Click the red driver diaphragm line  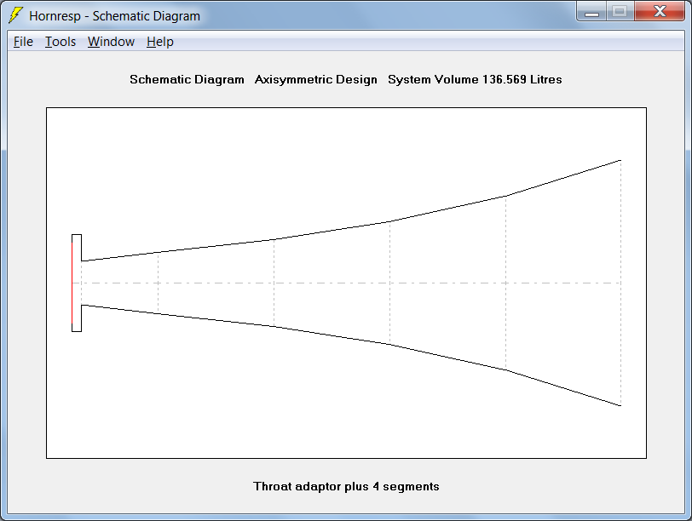[72, 283]
